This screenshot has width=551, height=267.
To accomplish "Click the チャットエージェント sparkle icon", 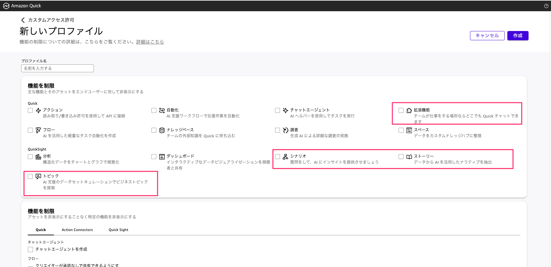I will tap(286, 110).
